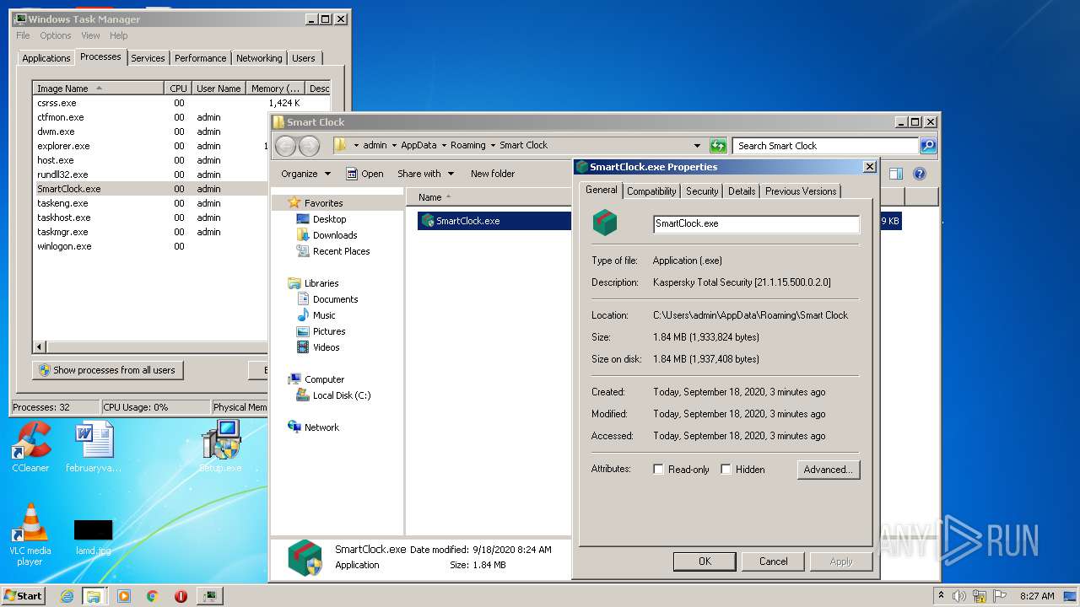1080x607 pixels.
Task: Open Task Manager Options menu
Action: coord(56,35)
